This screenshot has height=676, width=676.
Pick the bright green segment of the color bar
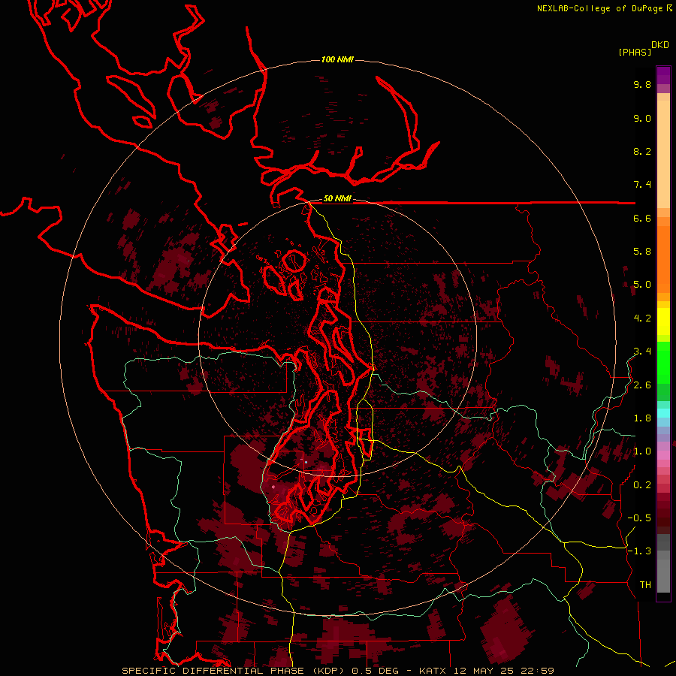pos(663,362)
